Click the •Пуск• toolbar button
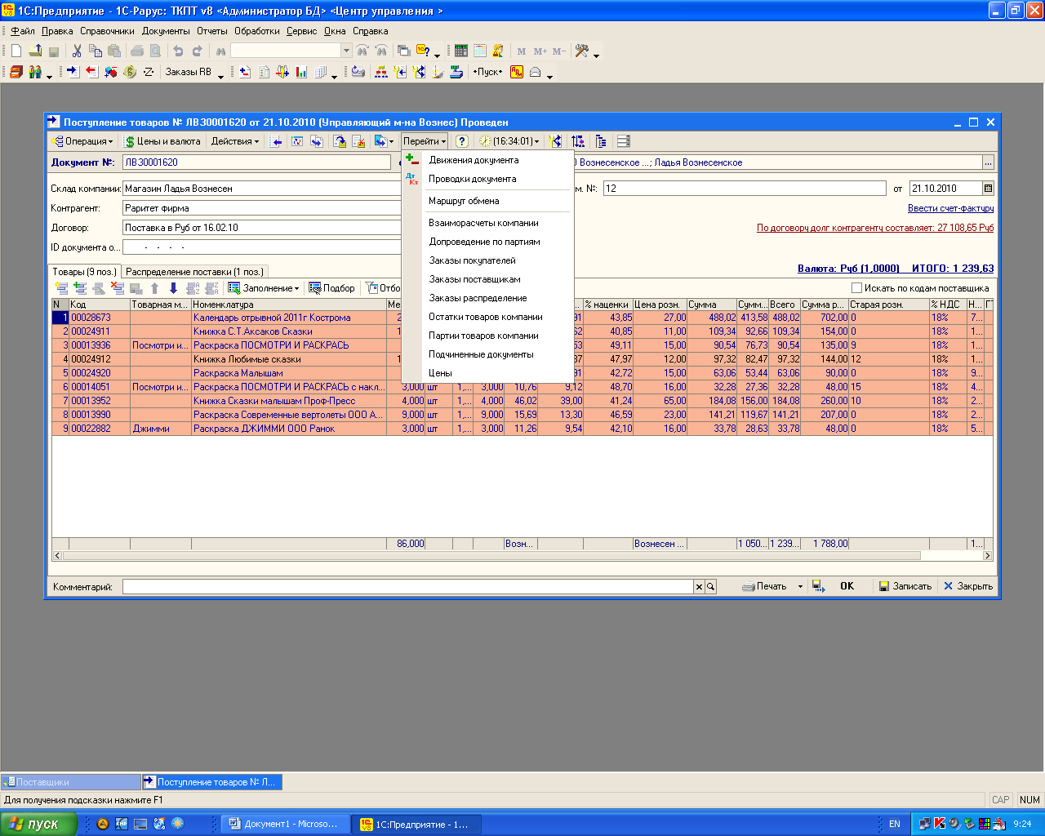1045x836 pixels. 488,72
